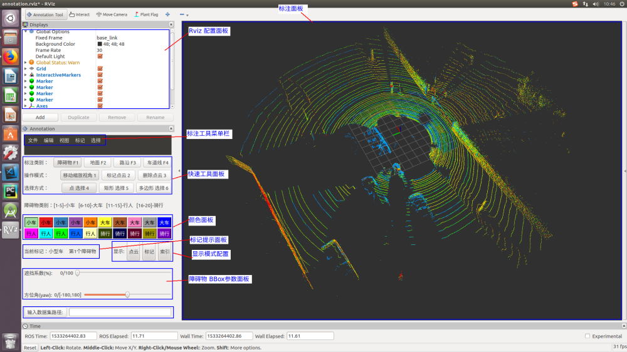627x352 pixels.
Task: Activate the Interact hand tool
Action: click(79, 14)
